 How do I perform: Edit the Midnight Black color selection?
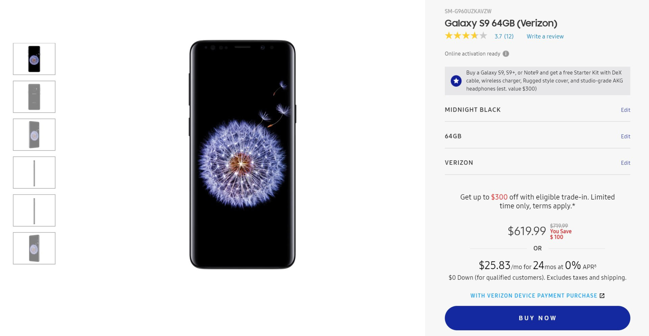point(625,110)
